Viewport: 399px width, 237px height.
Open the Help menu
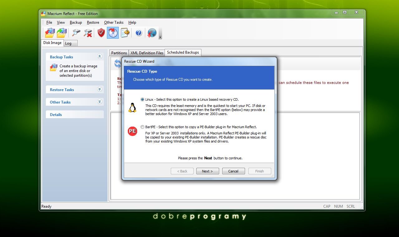point(132,22)
